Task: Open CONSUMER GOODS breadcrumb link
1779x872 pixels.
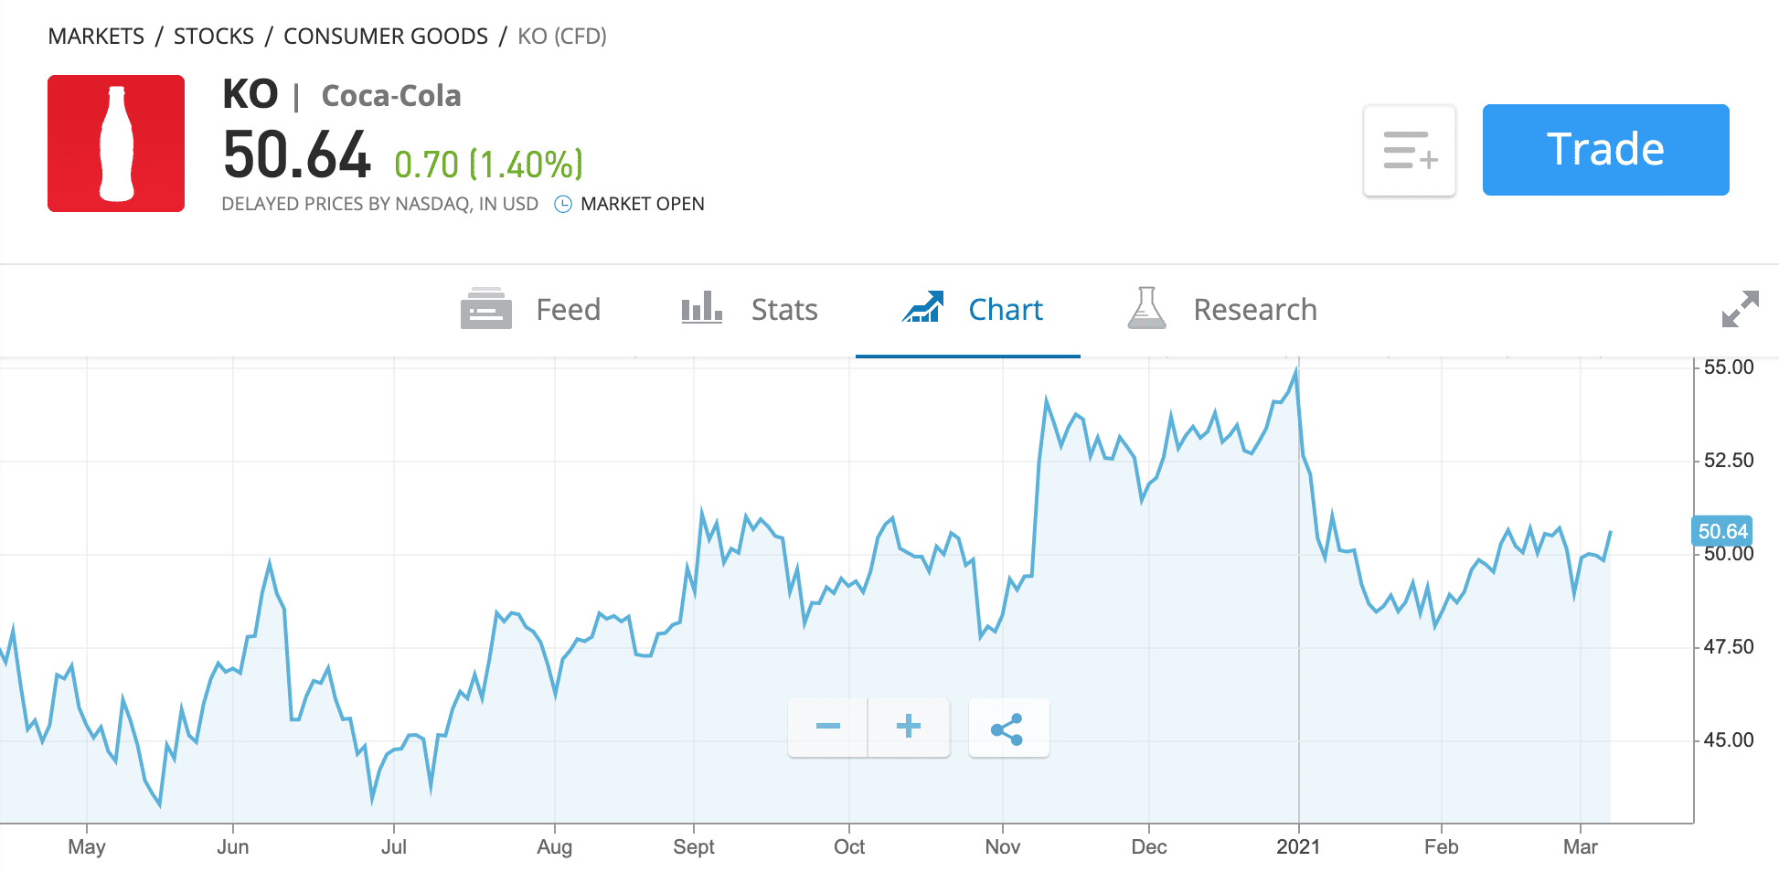Action: 386,37
